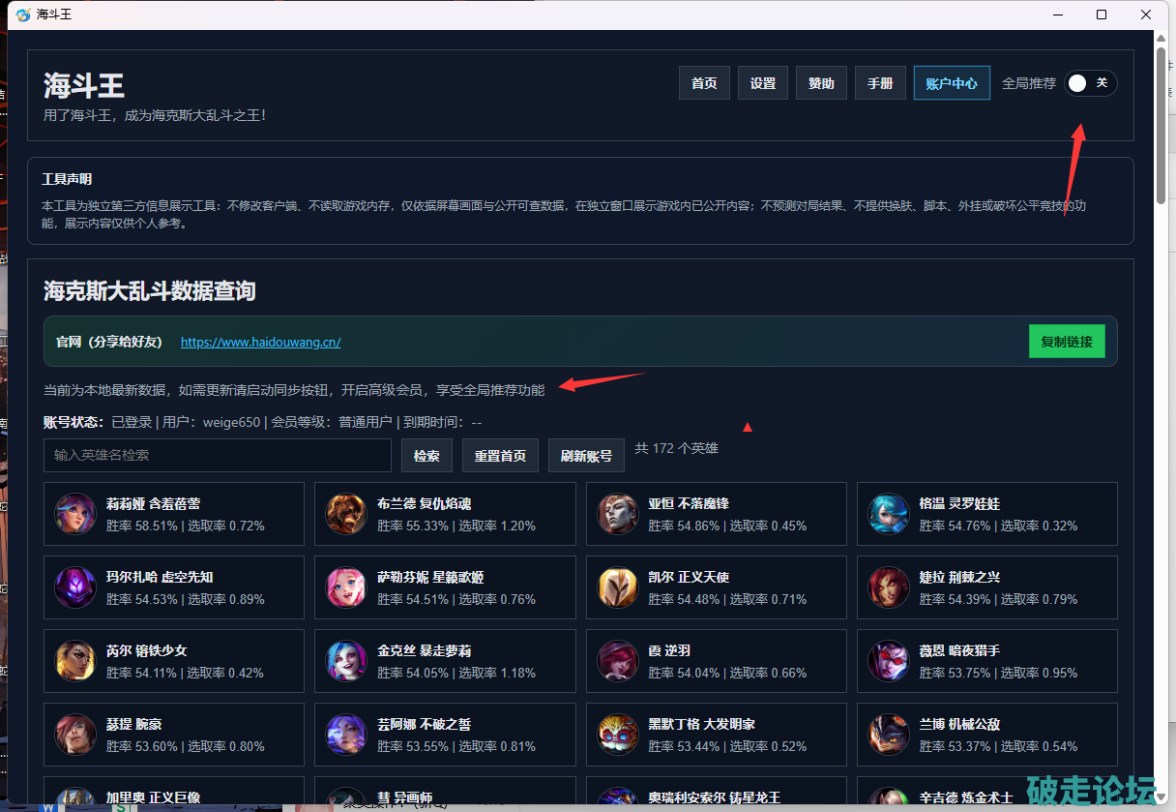Open the 账户中心 page
Screen dimensions: 1176x812
coord(952,83)
